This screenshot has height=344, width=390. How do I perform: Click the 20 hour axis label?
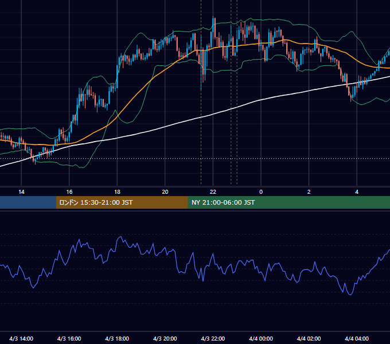tap(165, 192)
